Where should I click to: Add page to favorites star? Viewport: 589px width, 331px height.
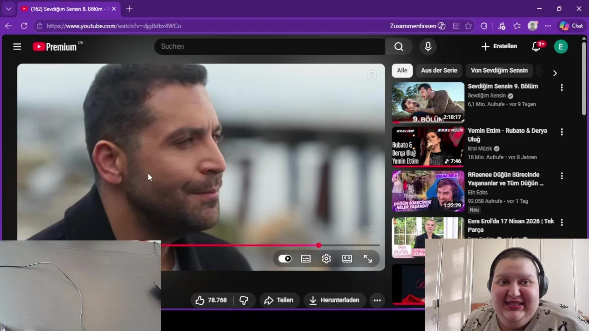468,26
